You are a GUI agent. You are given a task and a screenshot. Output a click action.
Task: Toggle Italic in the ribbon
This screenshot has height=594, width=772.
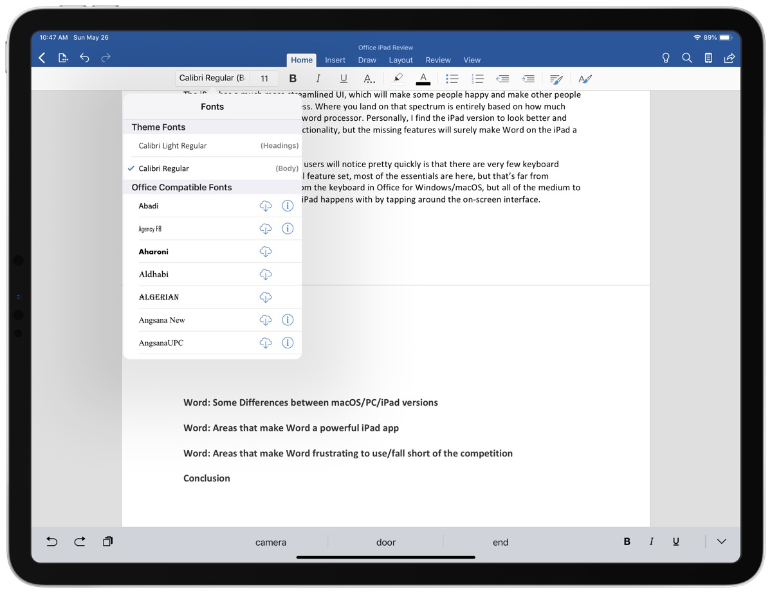point(318,78)
